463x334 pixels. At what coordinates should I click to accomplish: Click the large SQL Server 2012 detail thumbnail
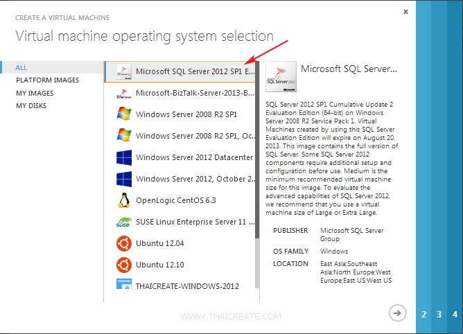[281, 77]
